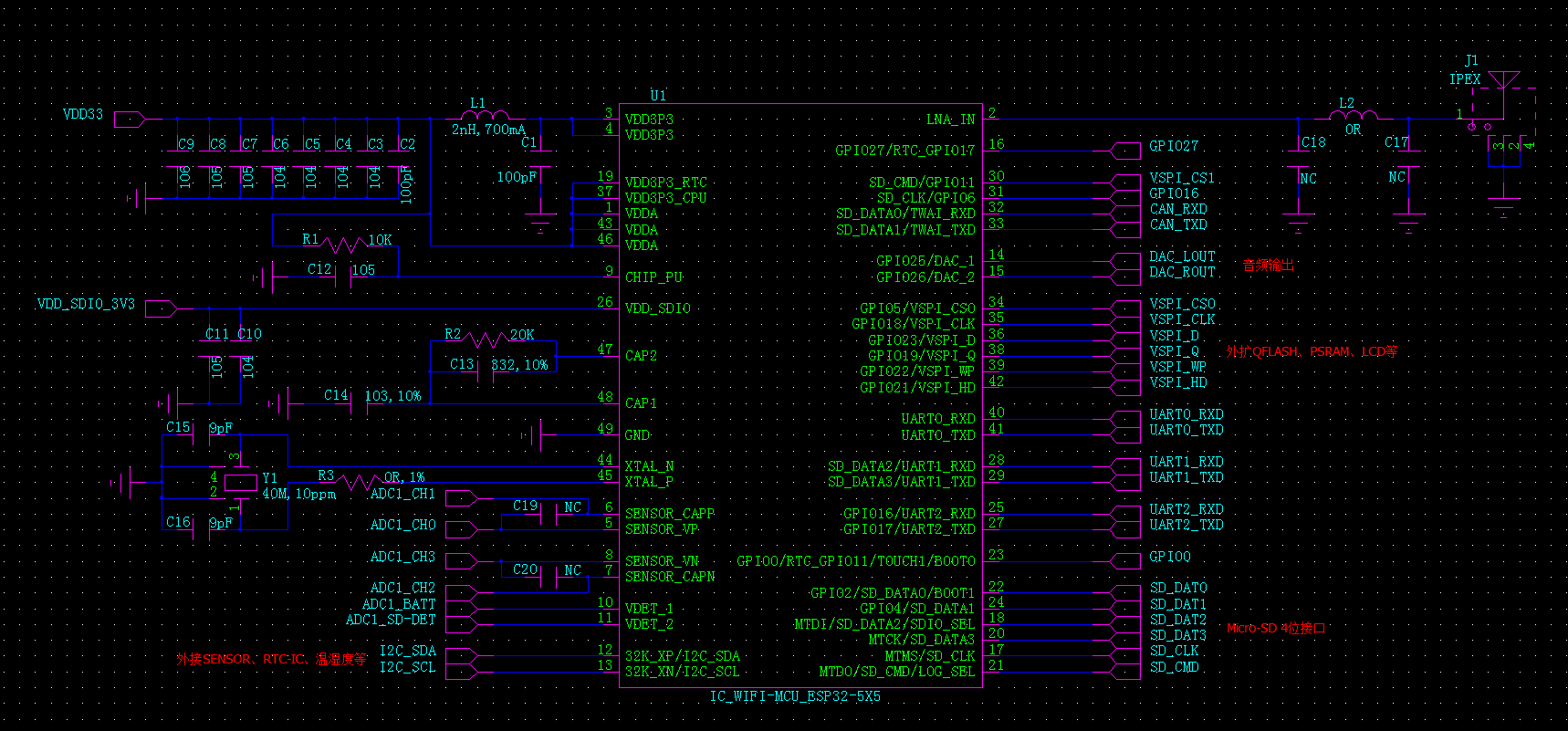Click the '2nH, 700mA' value text

[x=488, y=130]
